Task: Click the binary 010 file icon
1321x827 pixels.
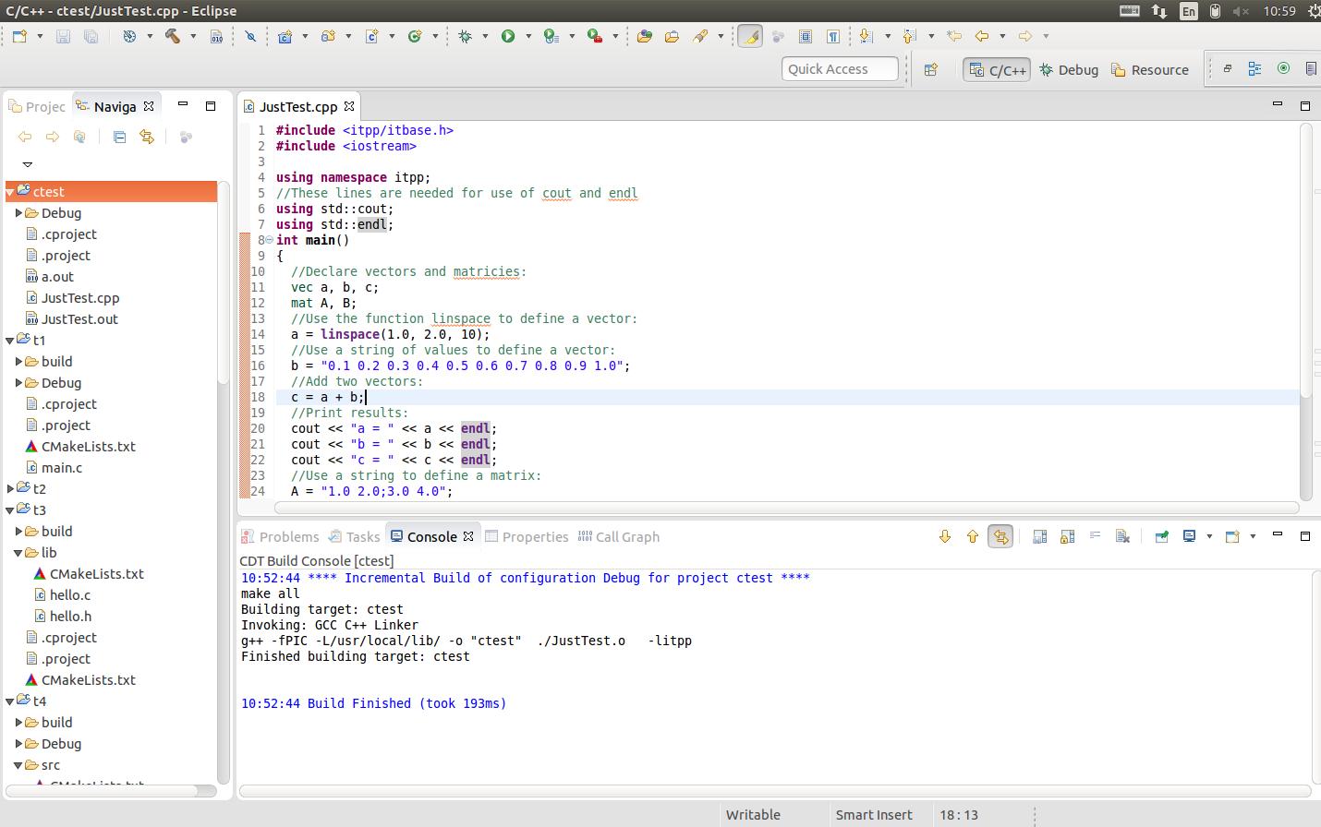Action: pyautogui.click(x=216, y=36)
